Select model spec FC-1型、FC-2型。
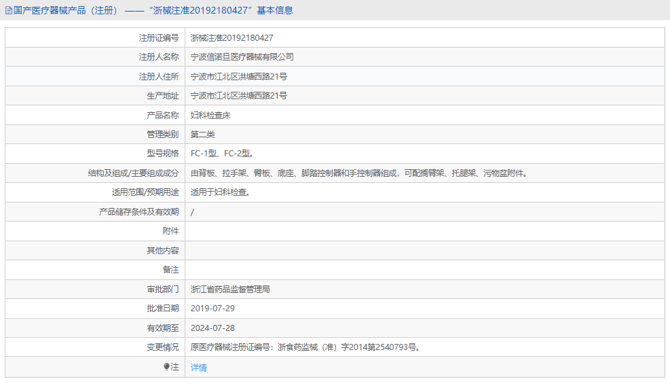Viewport: 670px width, 384px height. [x=222, y=154]
